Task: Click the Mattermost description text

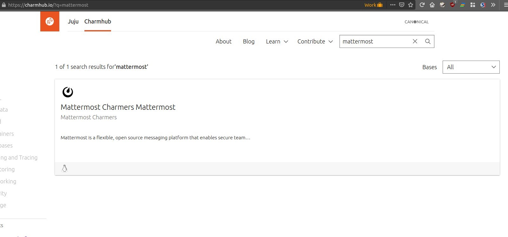Action: click(x=155, y=138)
